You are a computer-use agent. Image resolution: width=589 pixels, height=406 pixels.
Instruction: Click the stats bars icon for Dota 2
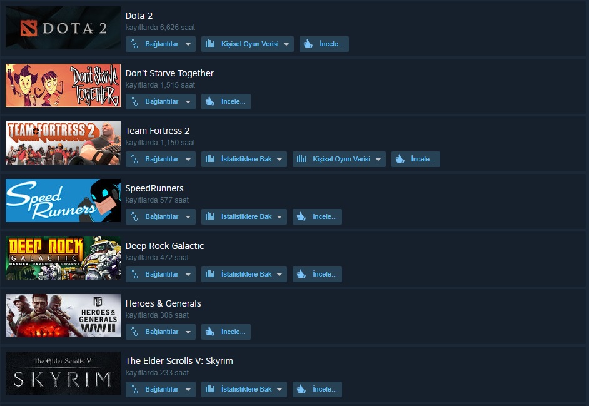point(210,44)
